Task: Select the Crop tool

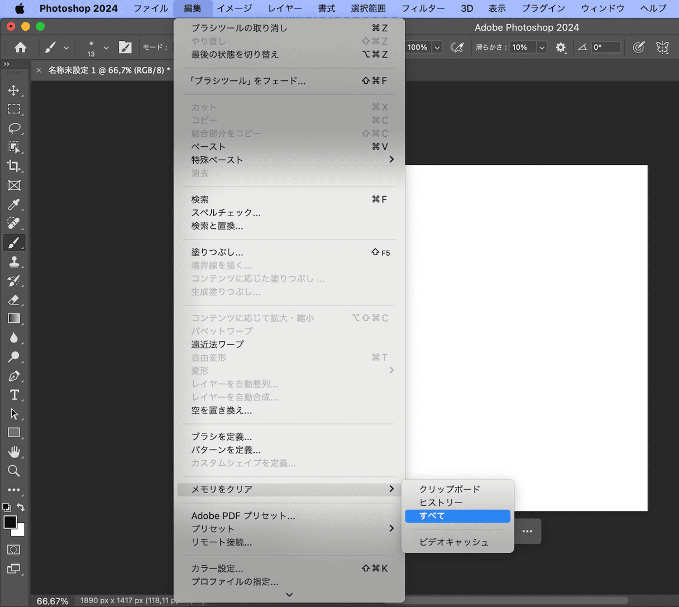Action: point(14,166)
